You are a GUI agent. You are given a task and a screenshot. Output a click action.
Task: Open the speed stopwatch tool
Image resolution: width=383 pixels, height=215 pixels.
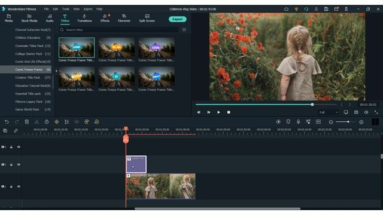pos(47,122)
